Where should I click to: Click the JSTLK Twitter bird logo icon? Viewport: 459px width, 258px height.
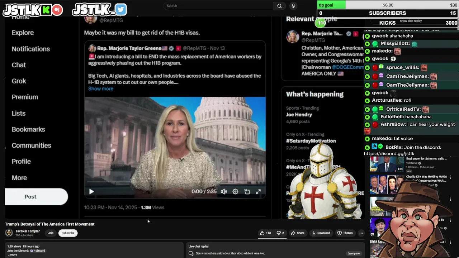click(x=121, y=9)
